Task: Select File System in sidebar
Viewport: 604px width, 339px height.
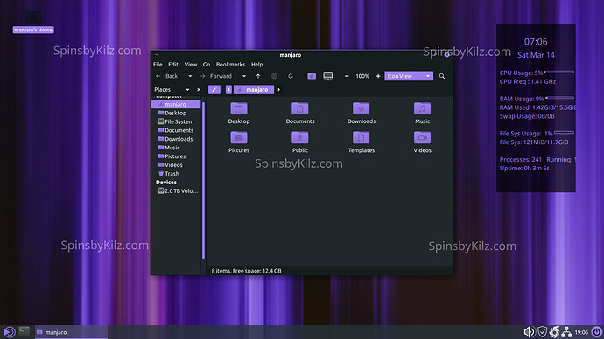Action: pos(176,121)
